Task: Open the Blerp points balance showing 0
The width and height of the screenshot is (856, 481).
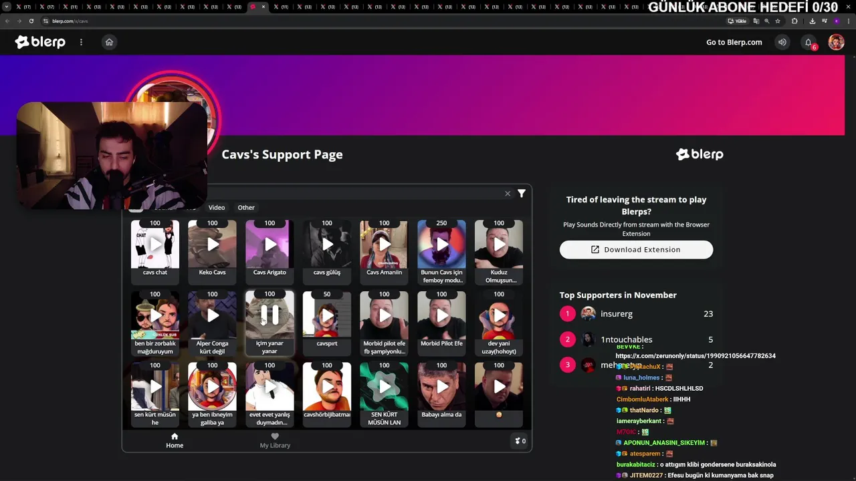Action: pyautogui.click(x=520, y=441)
